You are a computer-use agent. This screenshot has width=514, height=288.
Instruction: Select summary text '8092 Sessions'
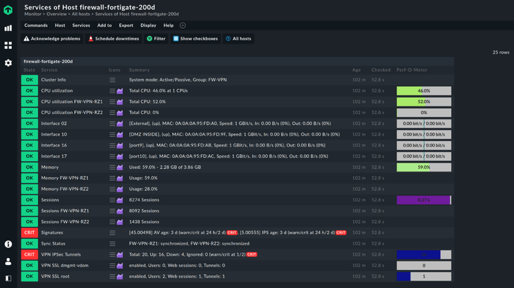click(x=144, y=211)
